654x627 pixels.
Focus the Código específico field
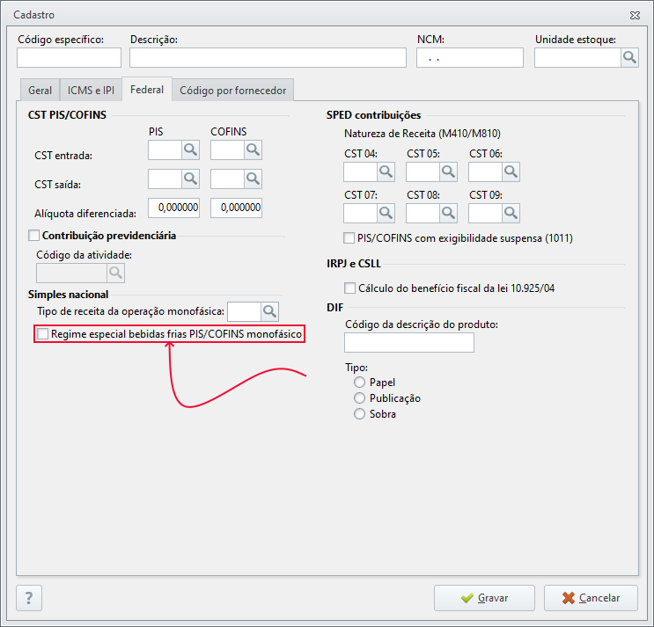click(70, 57)
